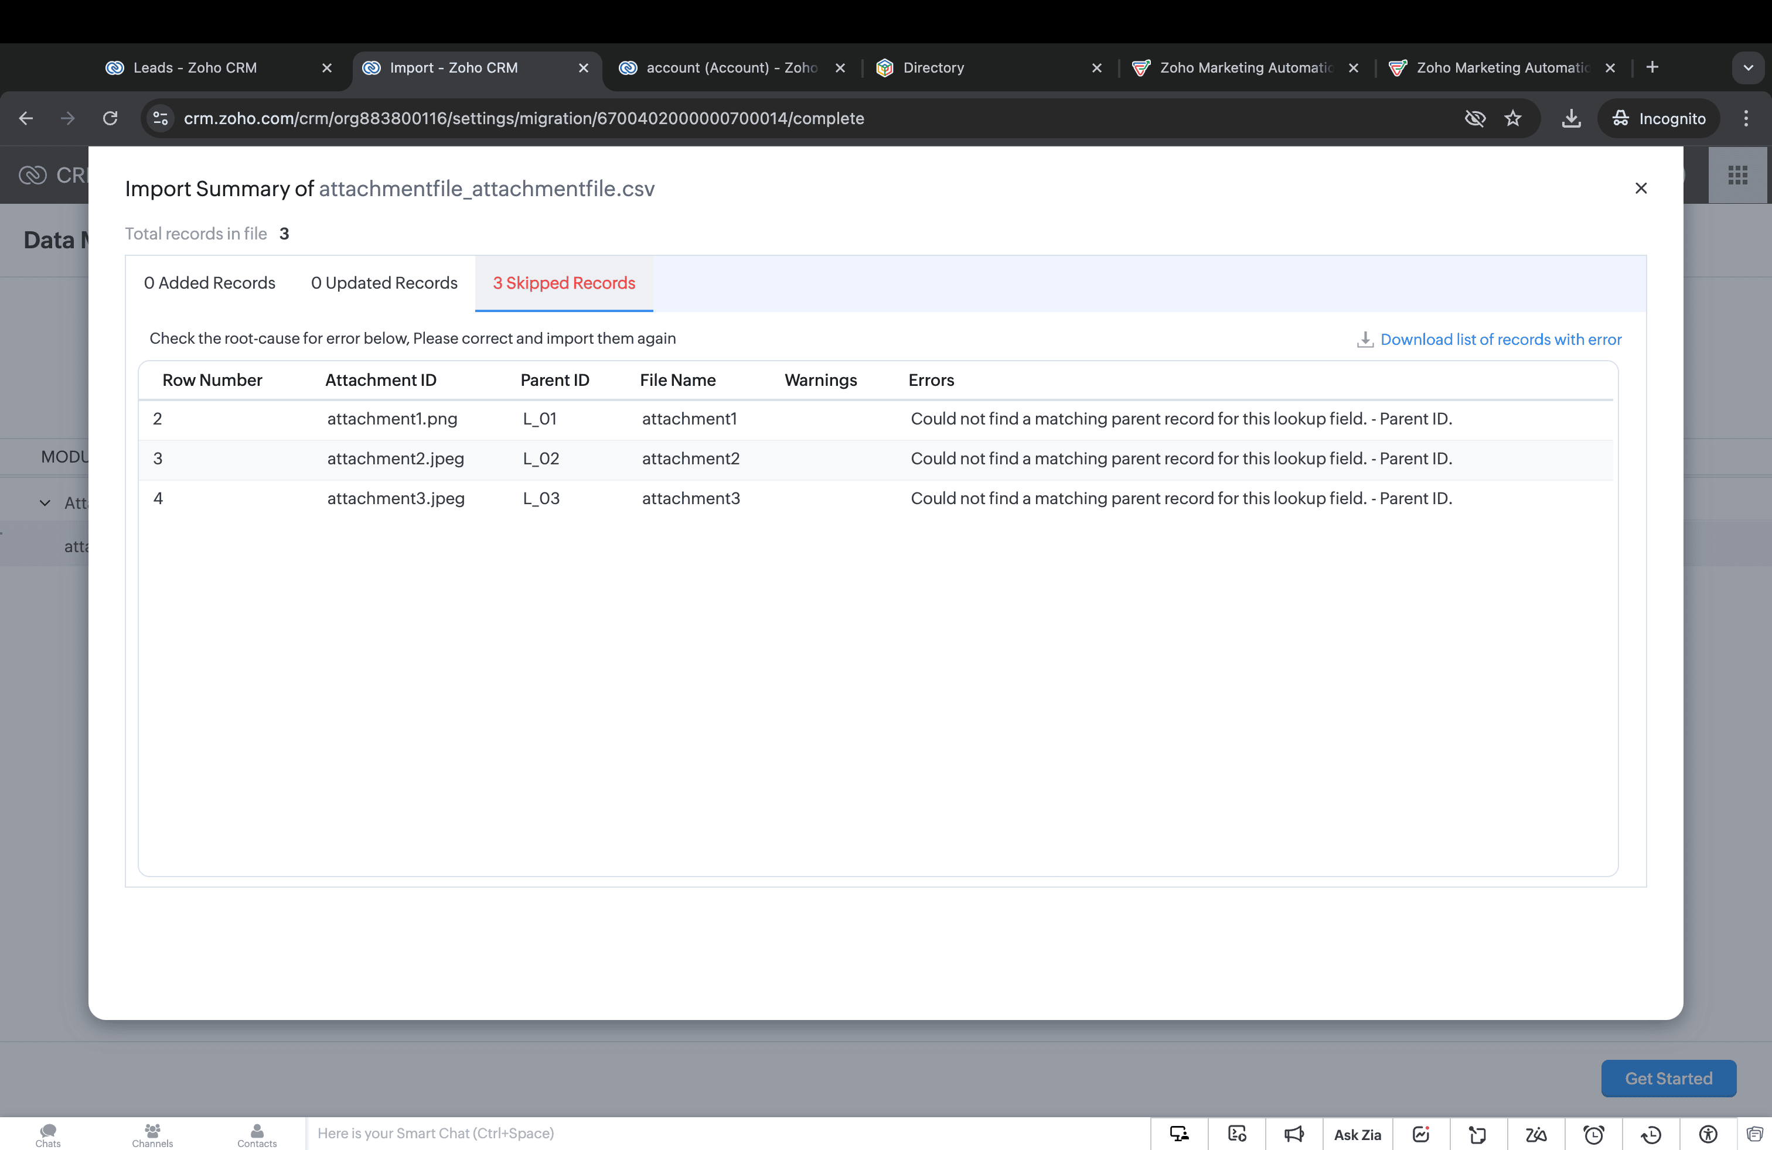The image size is (1772, 1150).
Task: Open the tab search dropdown arrow
Action: point(1747,68)
